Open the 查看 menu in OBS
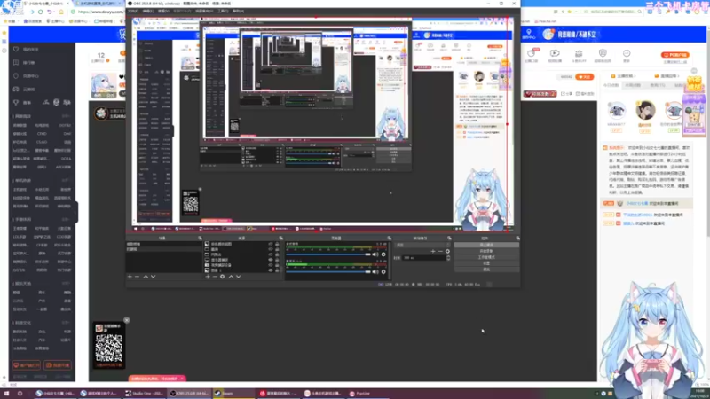The image size is (710, 399). point(163,11)
